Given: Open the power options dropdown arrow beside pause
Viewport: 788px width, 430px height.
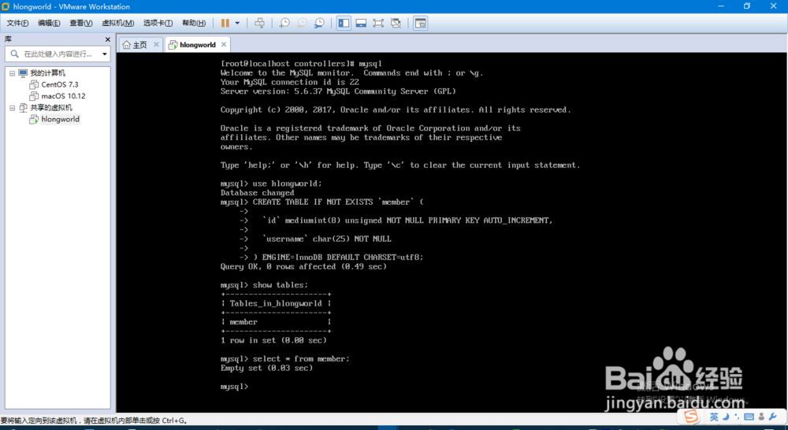Looking at the screenshot, I should tap(237, 23).
